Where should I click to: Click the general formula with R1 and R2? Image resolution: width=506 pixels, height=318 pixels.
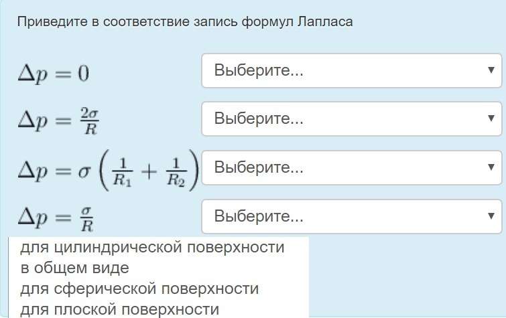[107, 171]
